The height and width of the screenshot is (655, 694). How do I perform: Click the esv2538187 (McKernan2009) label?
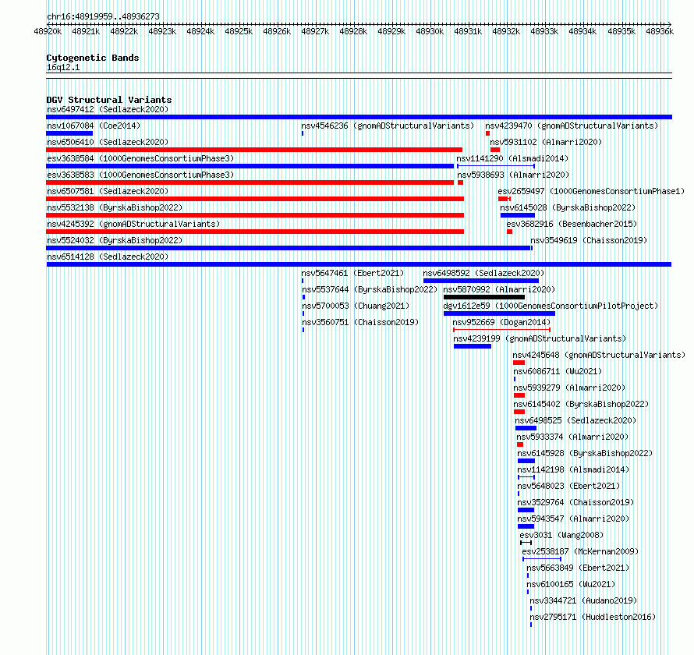(580, 551)
